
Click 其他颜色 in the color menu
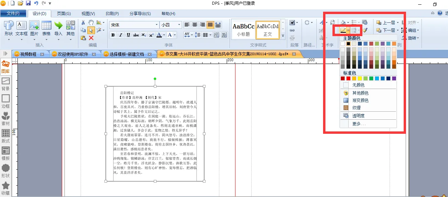coord(360,93)
